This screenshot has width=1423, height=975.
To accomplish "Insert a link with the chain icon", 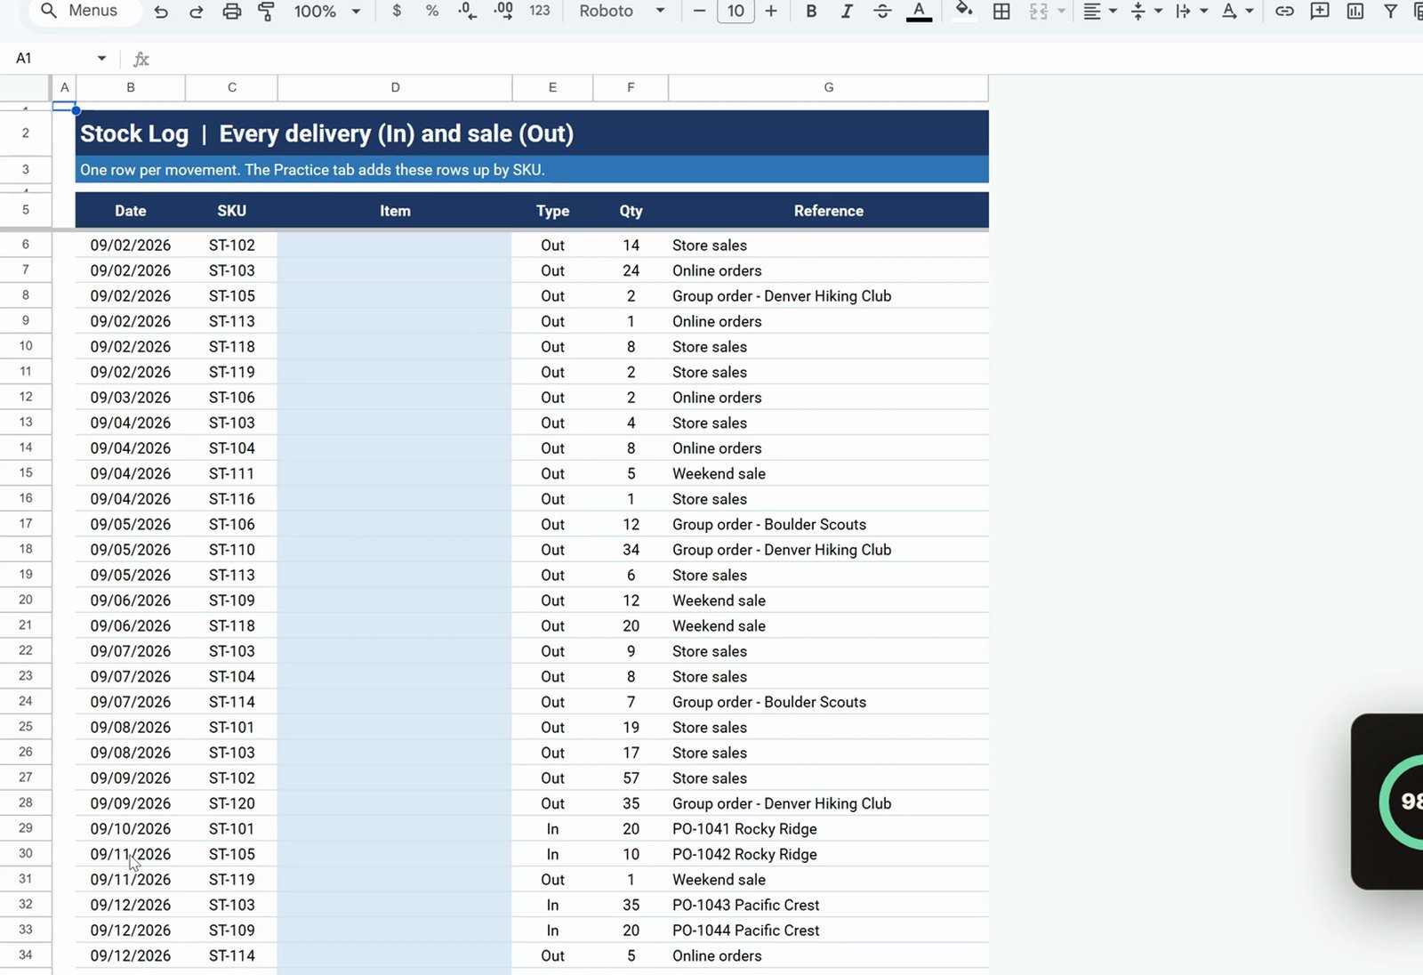I will pyautogui.click(x=1284, y=11).
